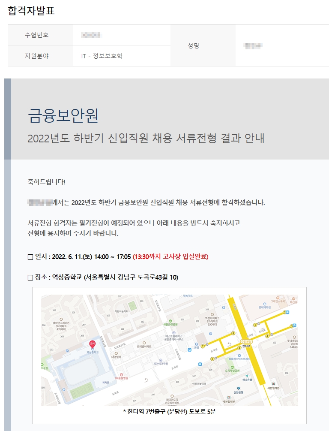Select exit marker 7 of 한티역

click(x=203, y=346)
